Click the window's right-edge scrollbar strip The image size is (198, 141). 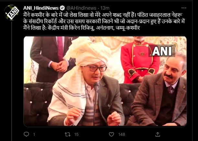pyautogui.click(x=192, y=70)
